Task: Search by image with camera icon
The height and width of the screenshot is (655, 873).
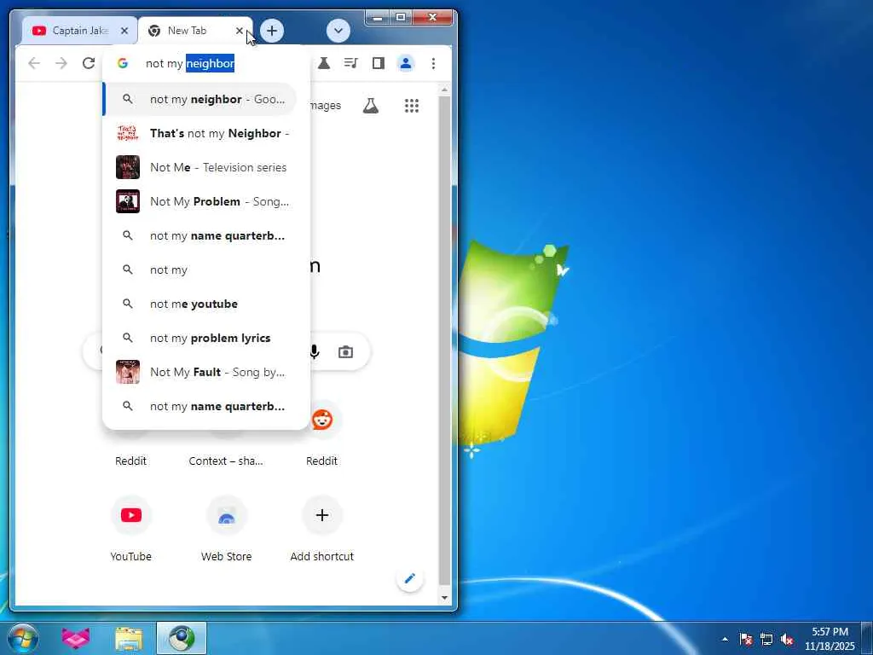Action: [346, 352]
